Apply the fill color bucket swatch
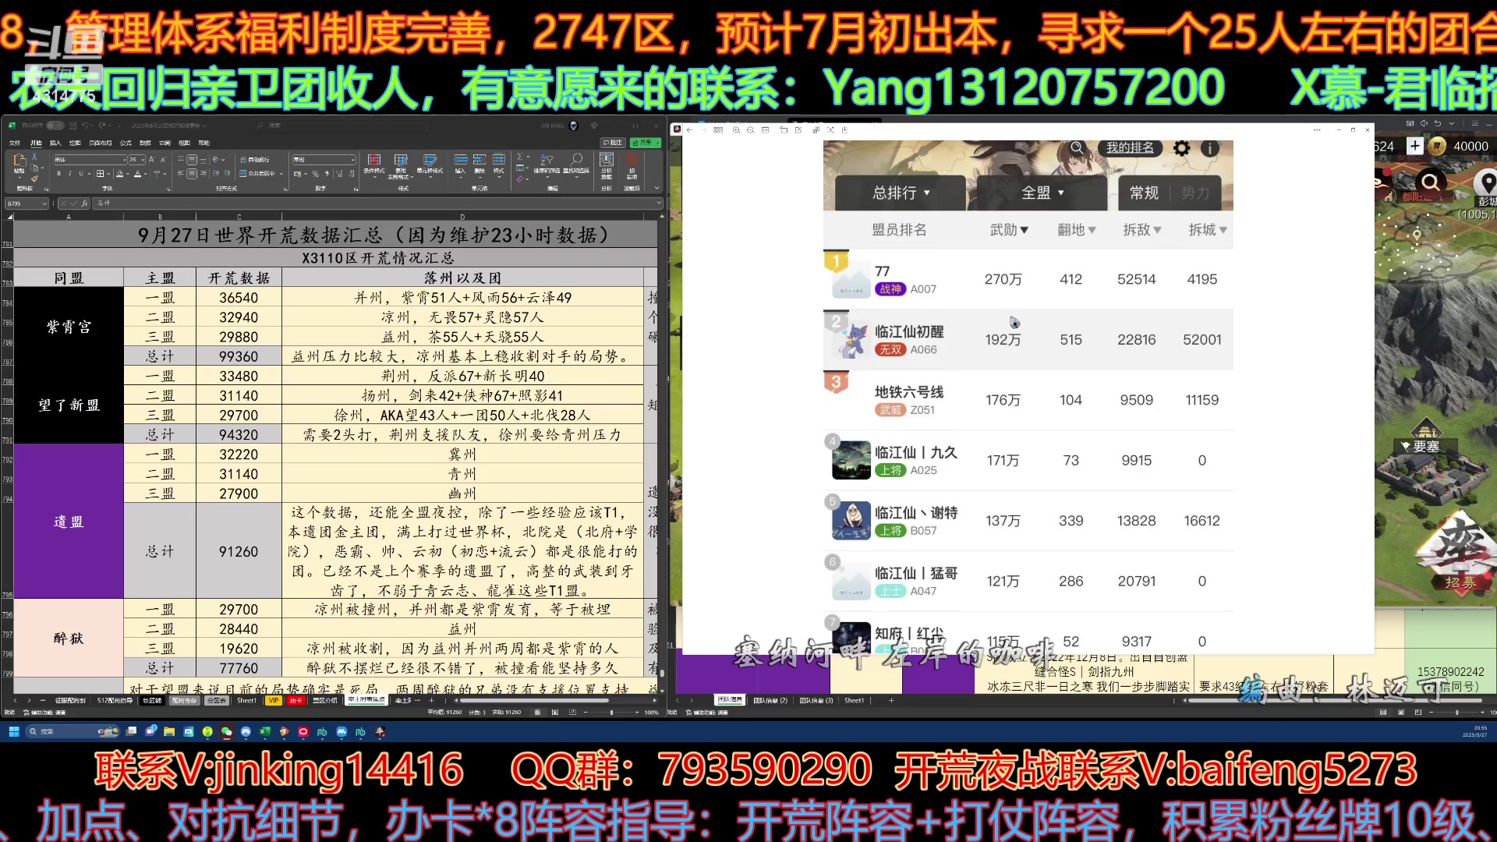This screenshot has height=842, width=1497. pyautogui.click(x=119, y=173)
